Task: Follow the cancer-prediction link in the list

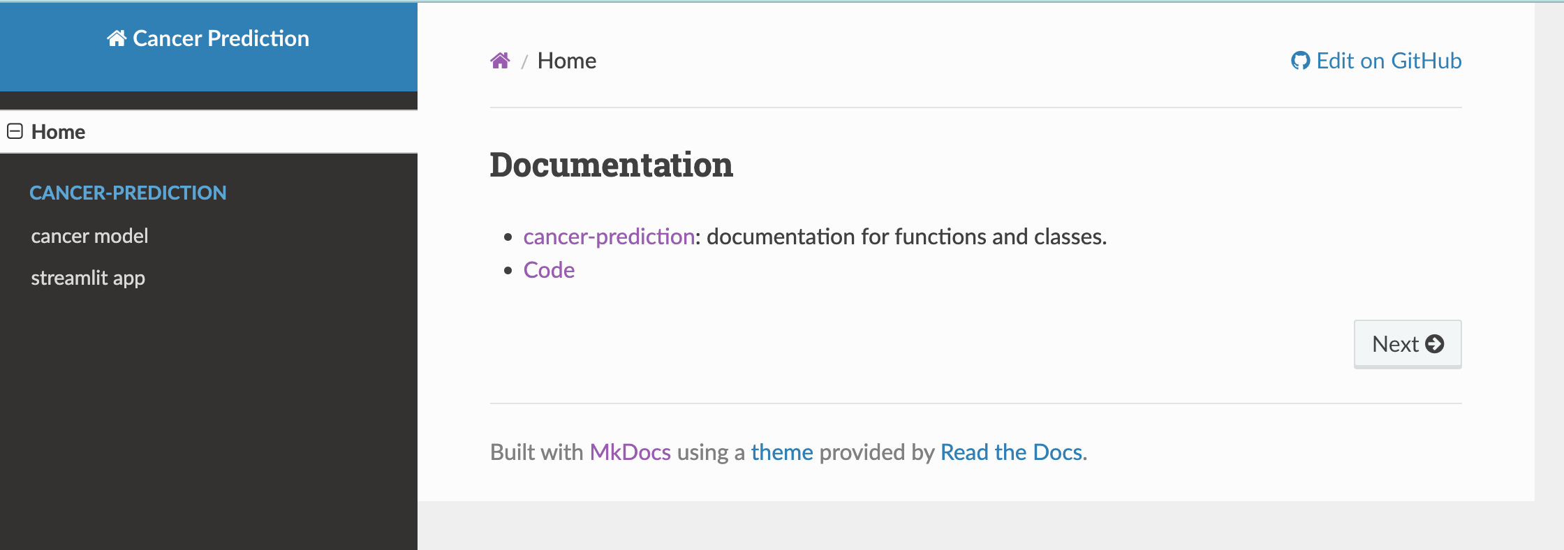Action: [609, 237]
